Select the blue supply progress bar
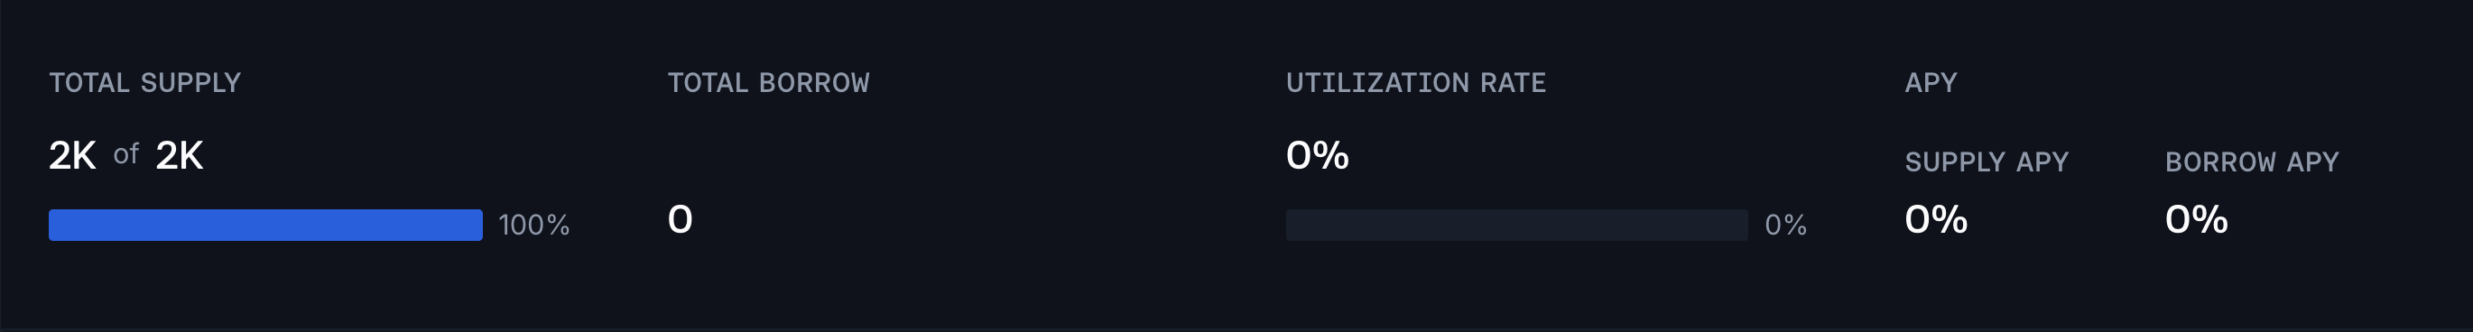This screenshot has height=332, width=2473. (266, 225)
